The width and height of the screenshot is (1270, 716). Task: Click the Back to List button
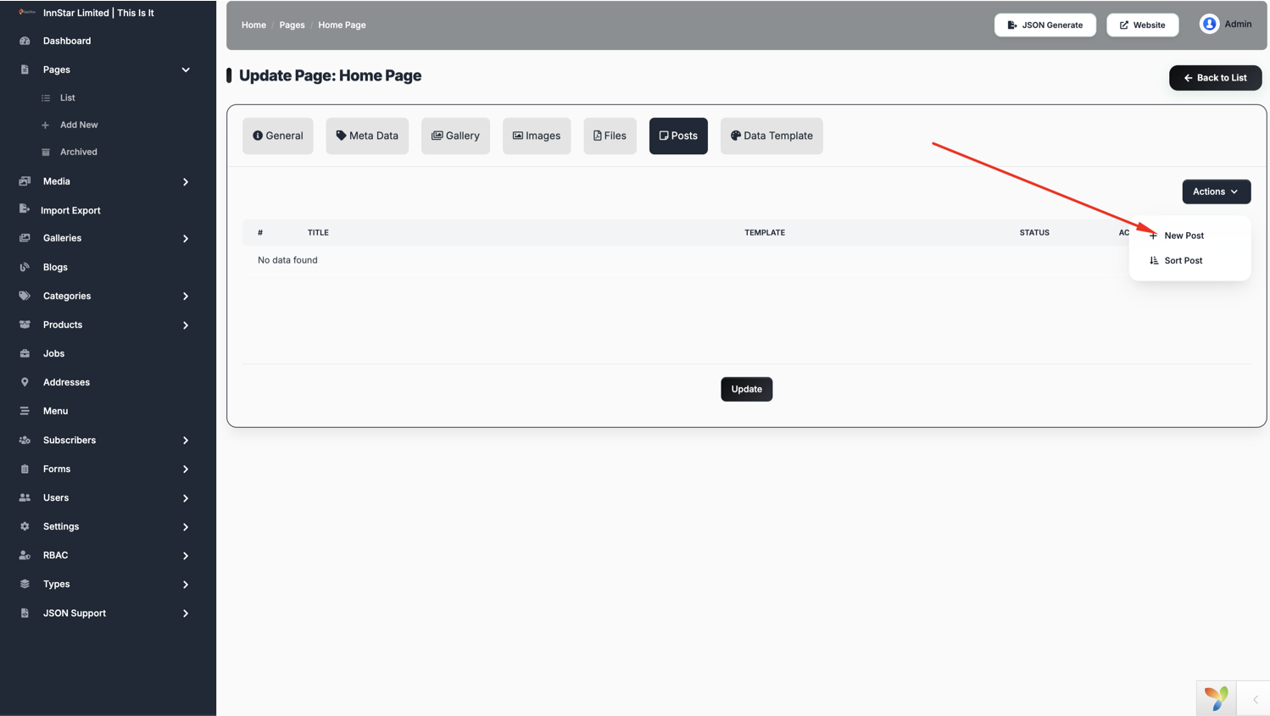tap(1215, 78)
